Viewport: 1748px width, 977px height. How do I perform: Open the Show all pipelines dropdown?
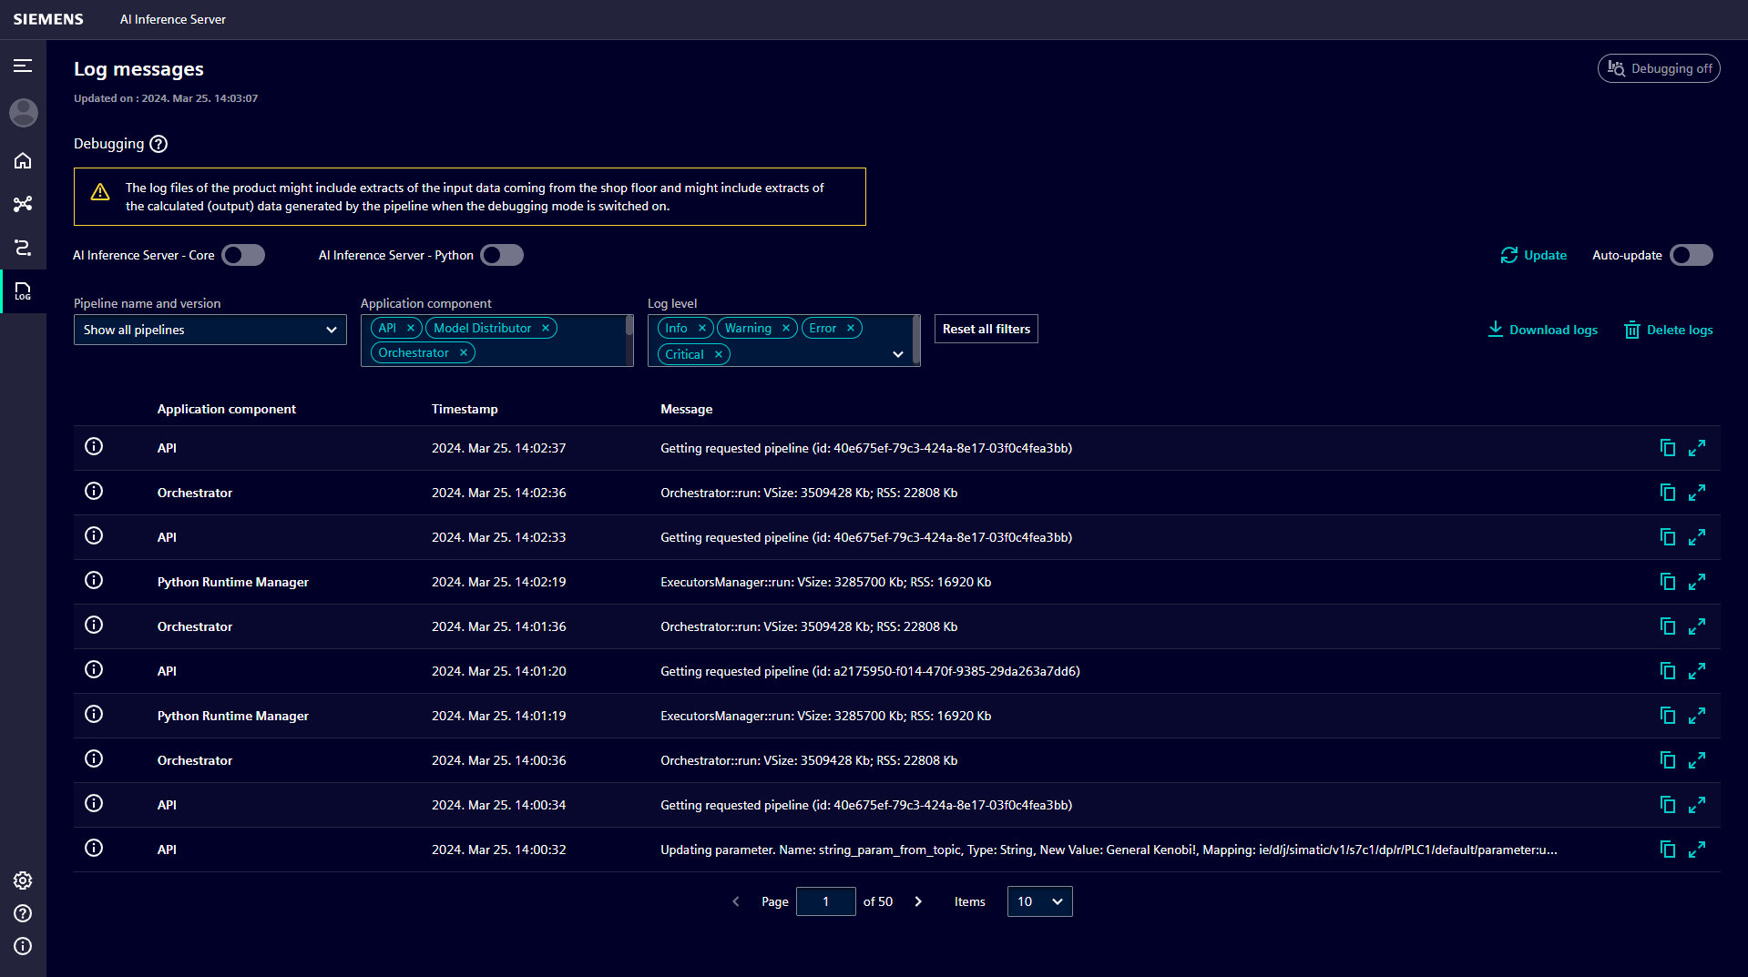(210, 330)
